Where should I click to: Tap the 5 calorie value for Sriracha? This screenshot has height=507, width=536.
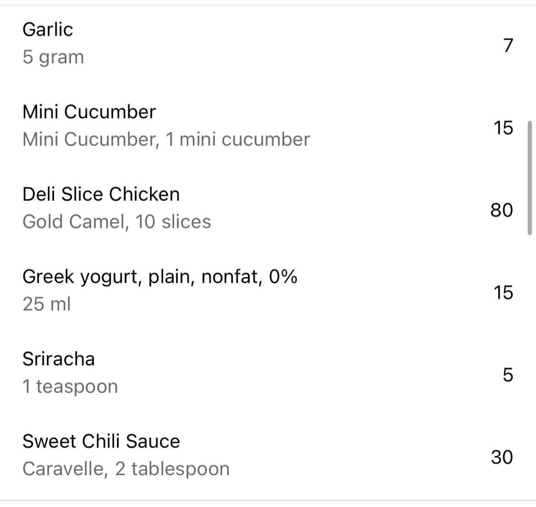point(507,375)
